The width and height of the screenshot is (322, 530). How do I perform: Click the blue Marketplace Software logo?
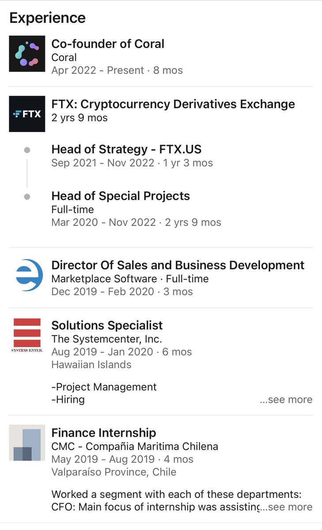[x=27, y=275]
